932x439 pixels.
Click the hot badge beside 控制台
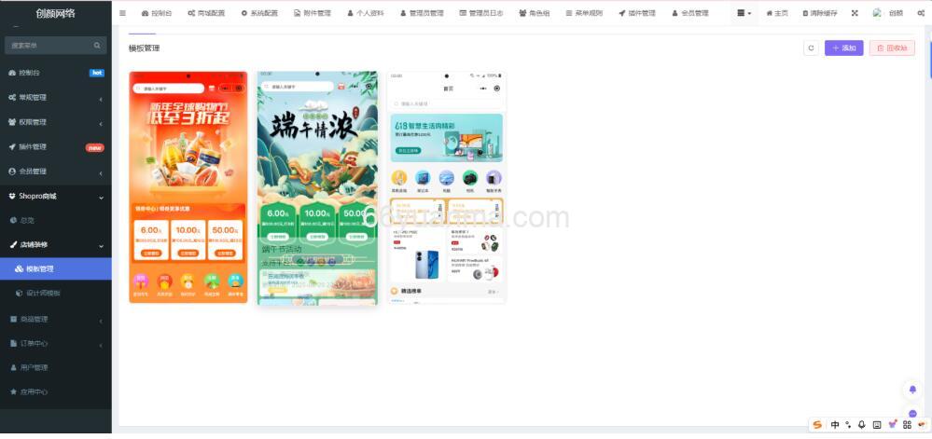coord(97,73)
